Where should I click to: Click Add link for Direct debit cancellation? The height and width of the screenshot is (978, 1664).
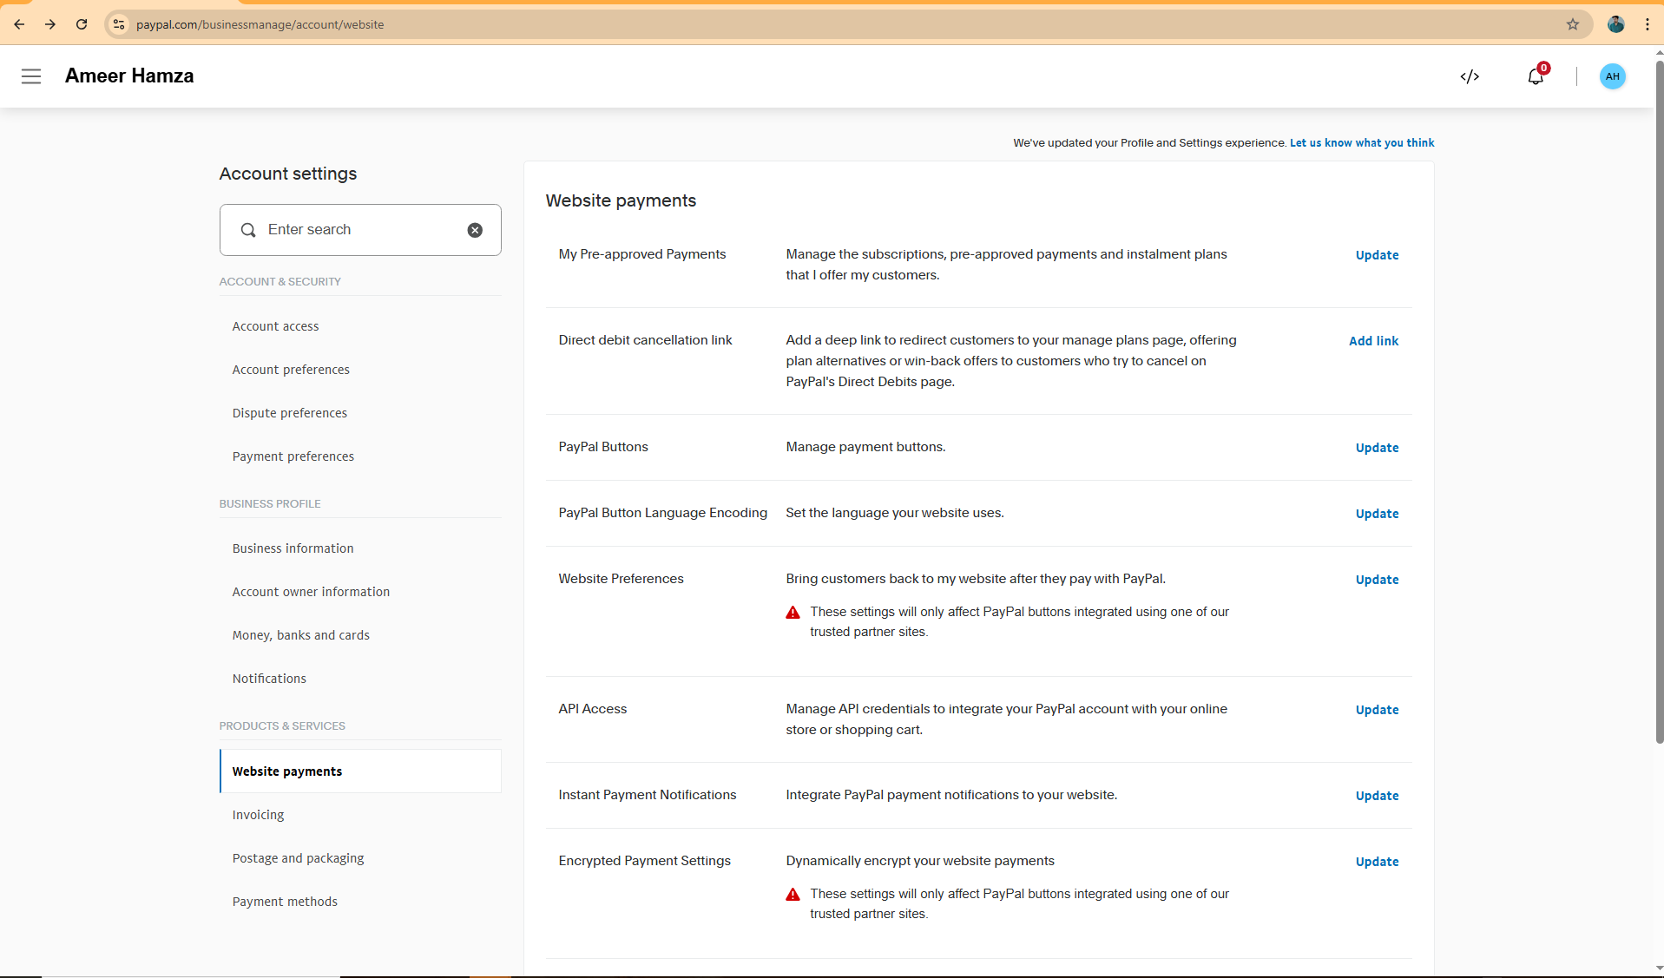click(x=1373, y=341)
